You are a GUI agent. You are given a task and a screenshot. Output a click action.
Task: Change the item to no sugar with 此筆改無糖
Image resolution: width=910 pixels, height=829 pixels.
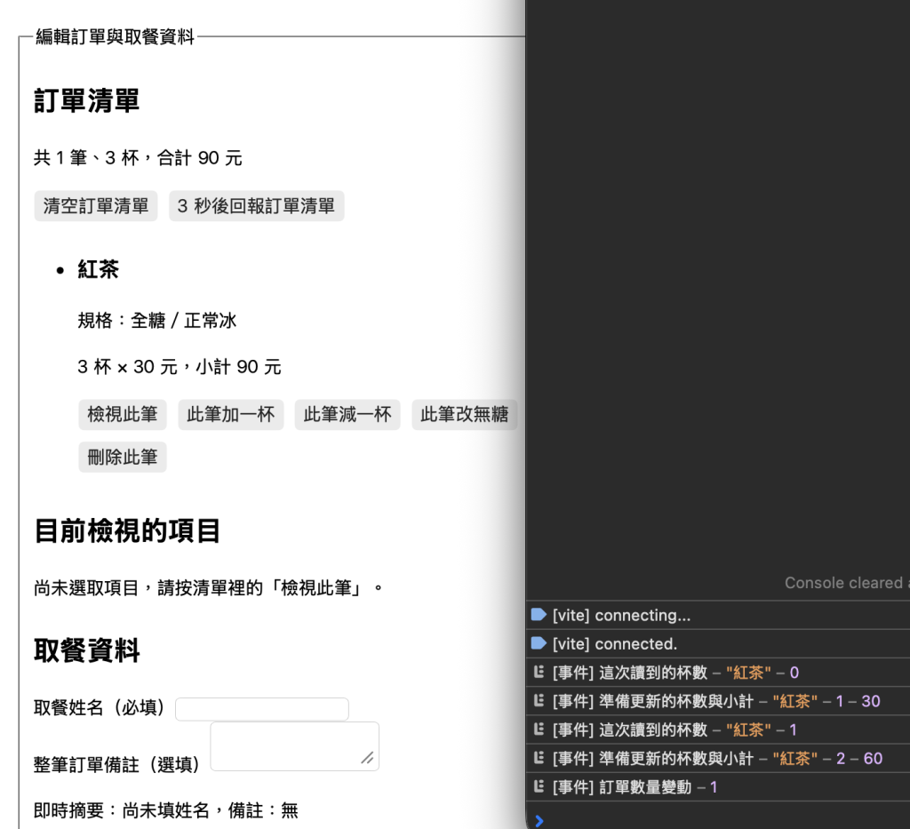click(x=464, y=414)
